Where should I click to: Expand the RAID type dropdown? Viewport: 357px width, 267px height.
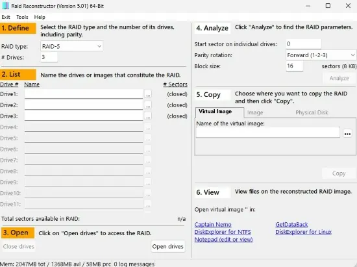(x=71, y=47)
